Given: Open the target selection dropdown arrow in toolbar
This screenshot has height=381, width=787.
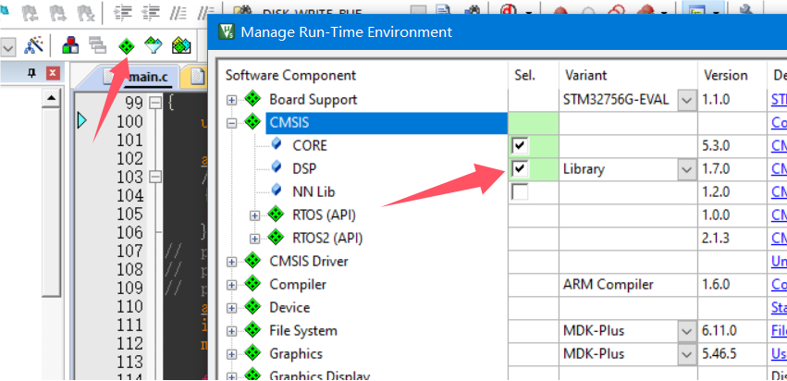Looking at the screenshot, I should [x=8, y=47].
